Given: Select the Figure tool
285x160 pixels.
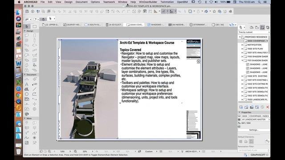Looking at the screenshot, I should click(27, 143).
